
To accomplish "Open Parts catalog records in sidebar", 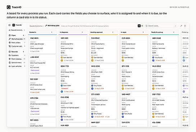I will tap(17, 59).
